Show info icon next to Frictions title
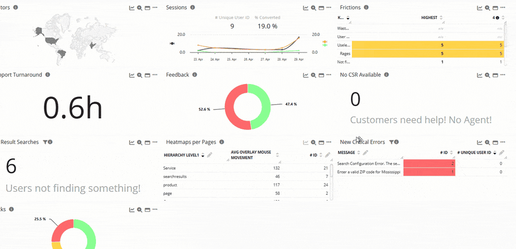Screen dimensions: 516x249 [366, 7]
